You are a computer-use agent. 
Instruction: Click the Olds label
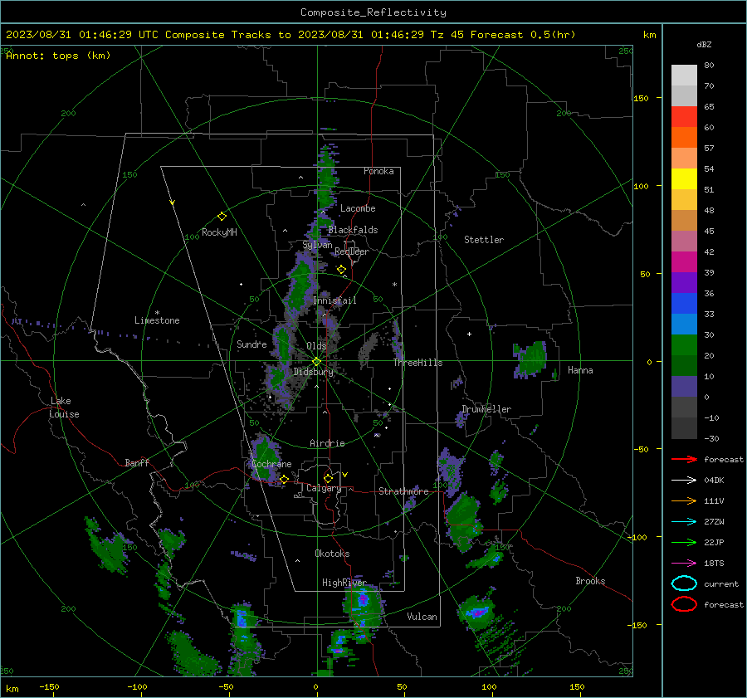click(x=316, y=346)
